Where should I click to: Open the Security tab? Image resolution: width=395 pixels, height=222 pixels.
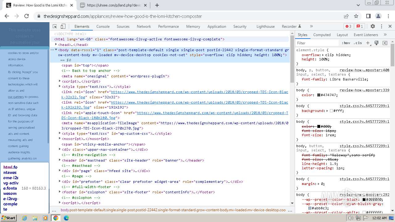[x=240, y=27]
